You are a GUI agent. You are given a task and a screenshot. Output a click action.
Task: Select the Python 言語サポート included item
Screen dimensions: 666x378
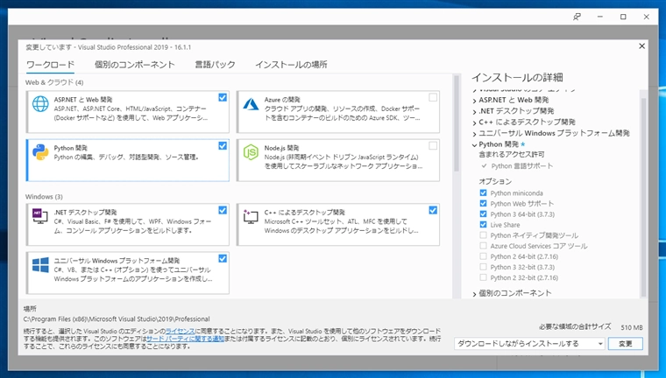tap(522, 166)
